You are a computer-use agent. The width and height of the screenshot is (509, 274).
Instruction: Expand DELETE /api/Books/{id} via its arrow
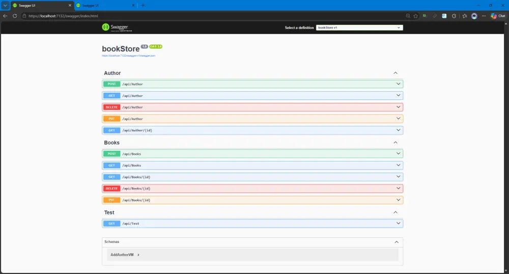tap(399, 188)
